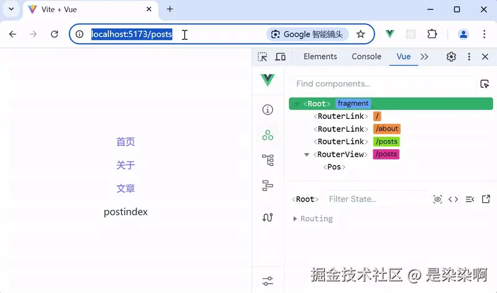Open Google 智能镜头 lens button
Viewport: 497px width, 293px height.
pyautogui.click(x=307, y=34)
